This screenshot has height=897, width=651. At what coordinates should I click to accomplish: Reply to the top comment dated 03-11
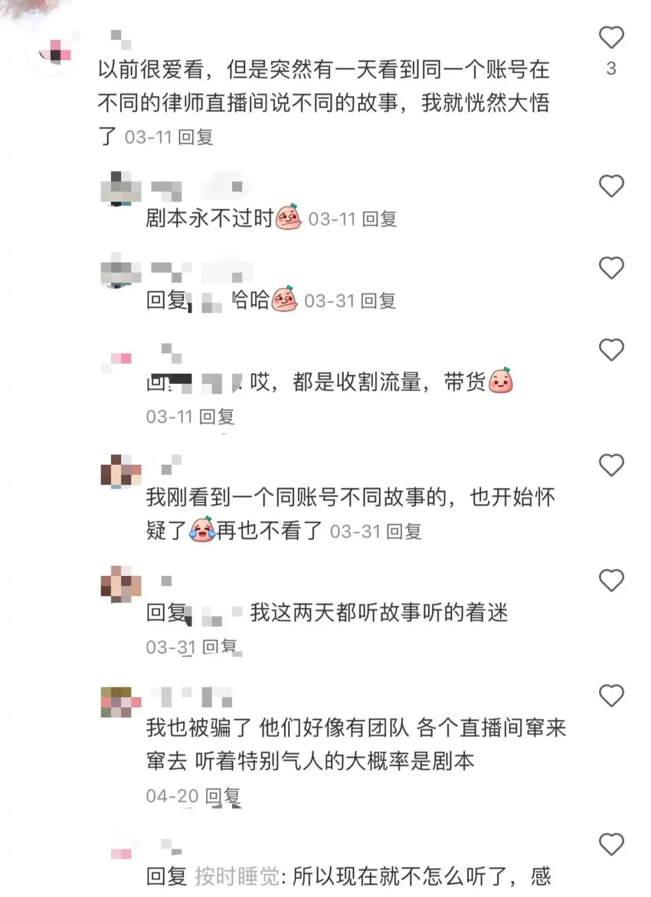pos(196,138)
